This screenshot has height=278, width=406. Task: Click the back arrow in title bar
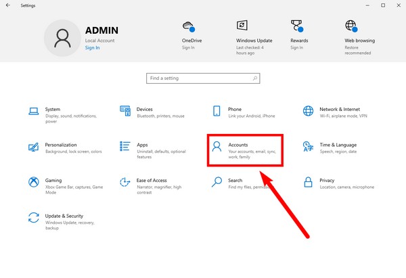[7, 5]
